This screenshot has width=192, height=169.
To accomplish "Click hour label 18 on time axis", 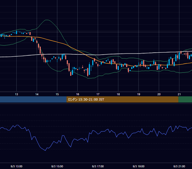I will coord(118,94).
